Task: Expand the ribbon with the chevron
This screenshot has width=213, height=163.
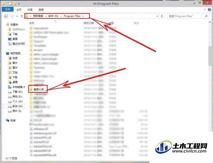Action: (205, 10)
